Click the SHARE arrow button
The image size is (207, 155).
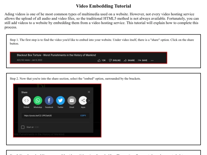coord(129,60)
